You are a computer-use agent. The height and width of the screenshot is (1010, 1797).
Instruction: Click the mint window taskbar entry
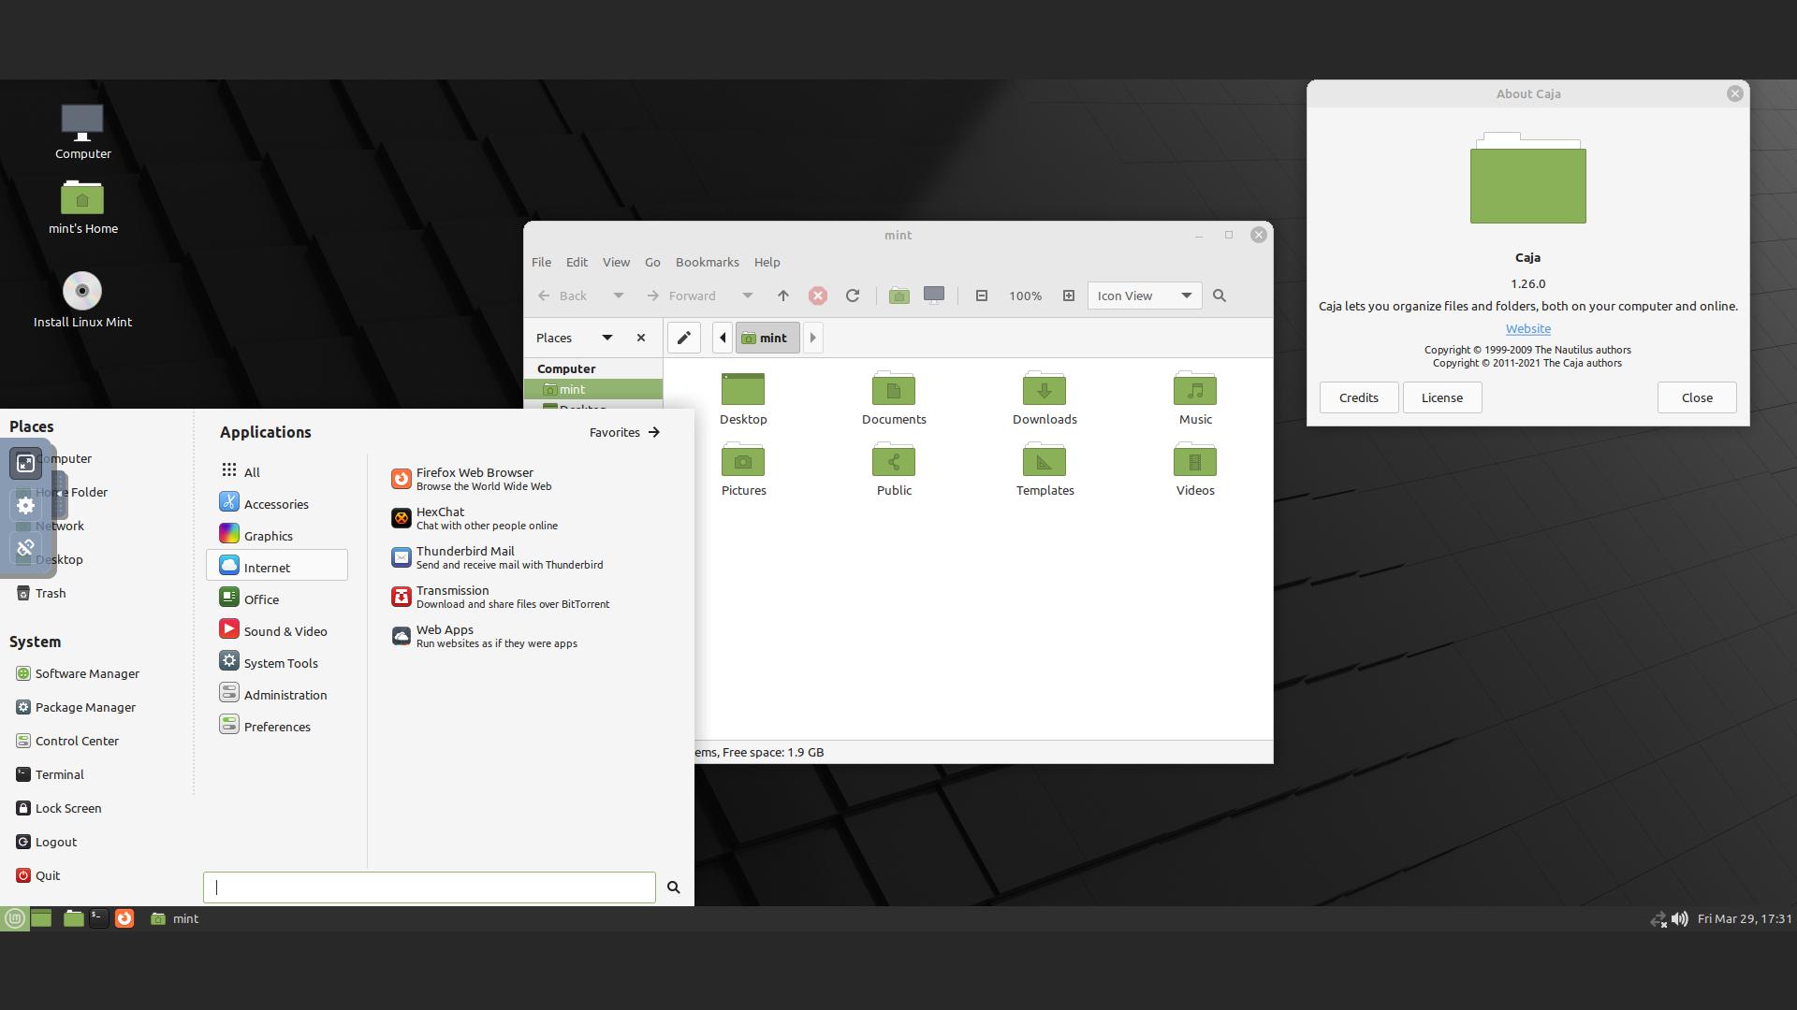coord(175,918)
